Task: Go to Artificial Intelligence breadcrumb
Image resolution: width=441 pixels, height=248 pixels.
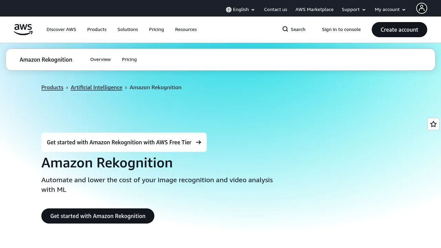Action: coord(96,87)
